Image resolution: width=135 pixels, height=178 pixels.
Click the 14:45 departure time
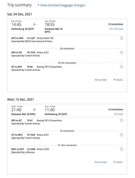click(16, 24)
